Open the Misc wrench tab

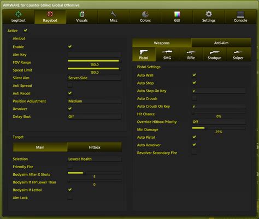click(114, 16)
